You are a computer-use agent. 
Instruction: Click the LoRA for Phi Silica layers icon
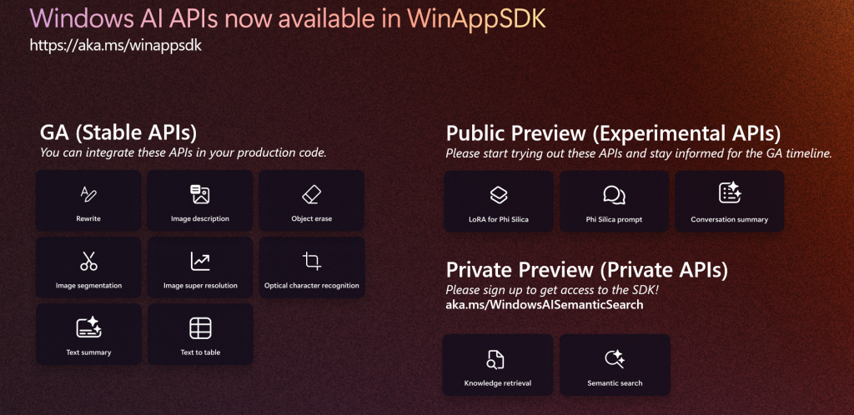click(x=499, y=194)
